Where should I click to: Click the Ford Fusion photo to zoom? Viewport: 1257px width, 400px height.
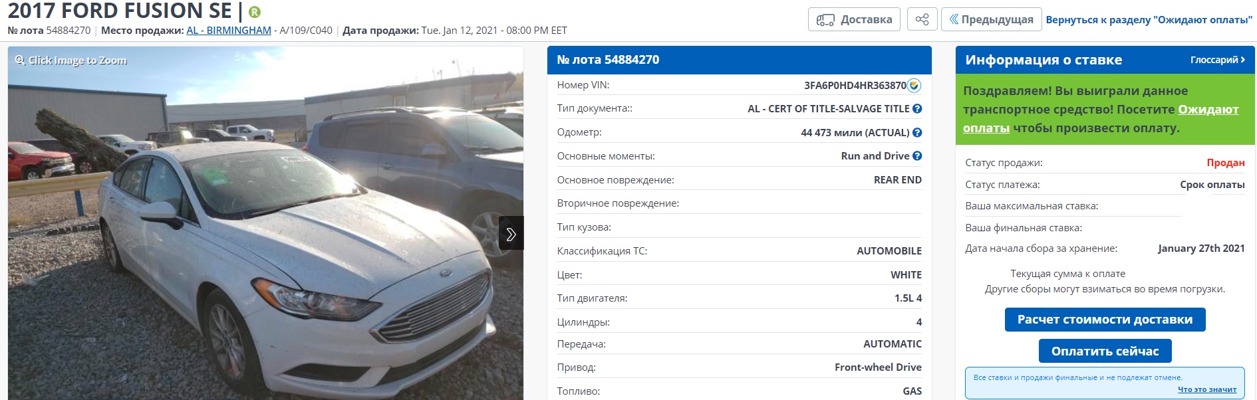(x=265, y=223)
